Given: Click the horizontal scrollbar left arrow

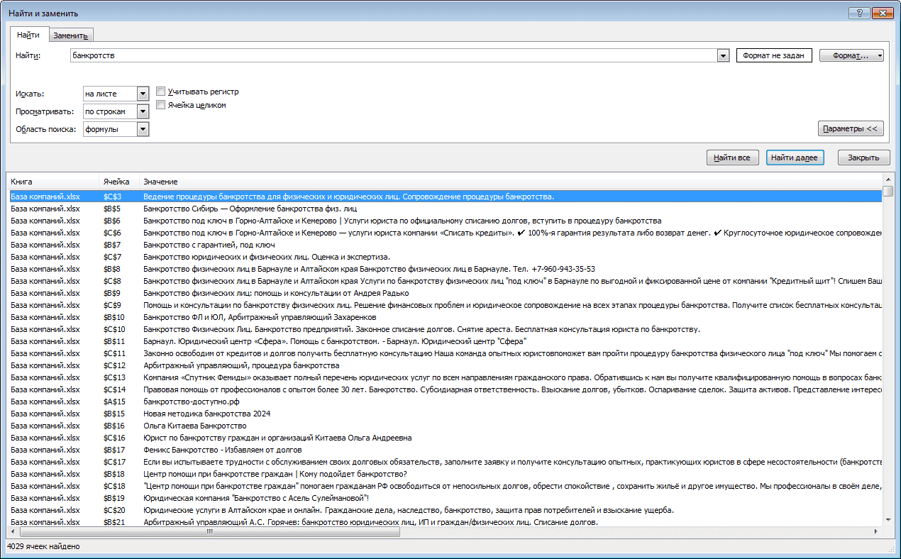Looking at the screenshot, I should coord(13,531).
